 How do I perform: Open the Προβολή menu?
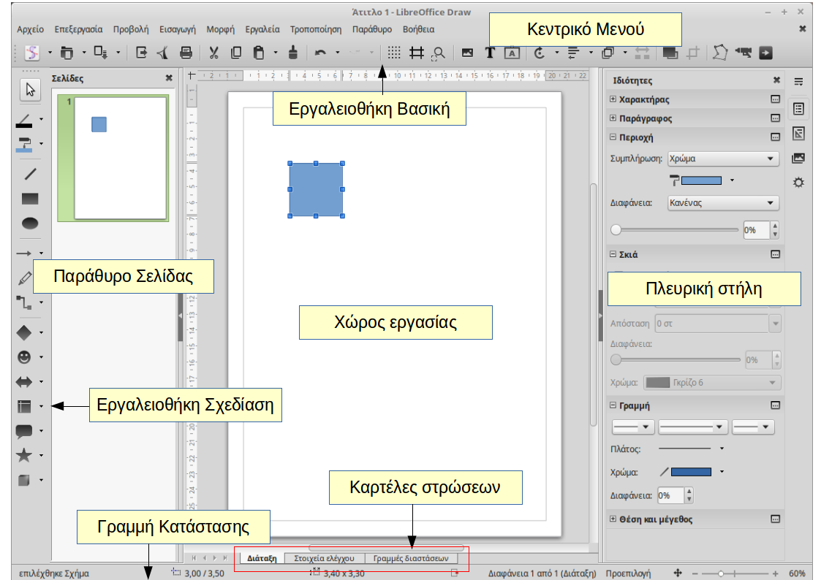[131, 29]
